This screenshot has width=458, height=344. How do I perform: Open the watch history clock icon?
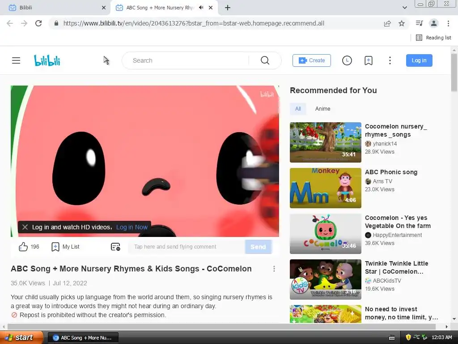pos(347,60)
